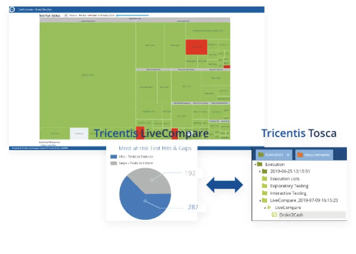Image resolution: width=356 pixels, height=254 pixels.
Task: Collapse the LiveCompare_2019-07-09 16:15:23 folder
Action: point(260,200)
